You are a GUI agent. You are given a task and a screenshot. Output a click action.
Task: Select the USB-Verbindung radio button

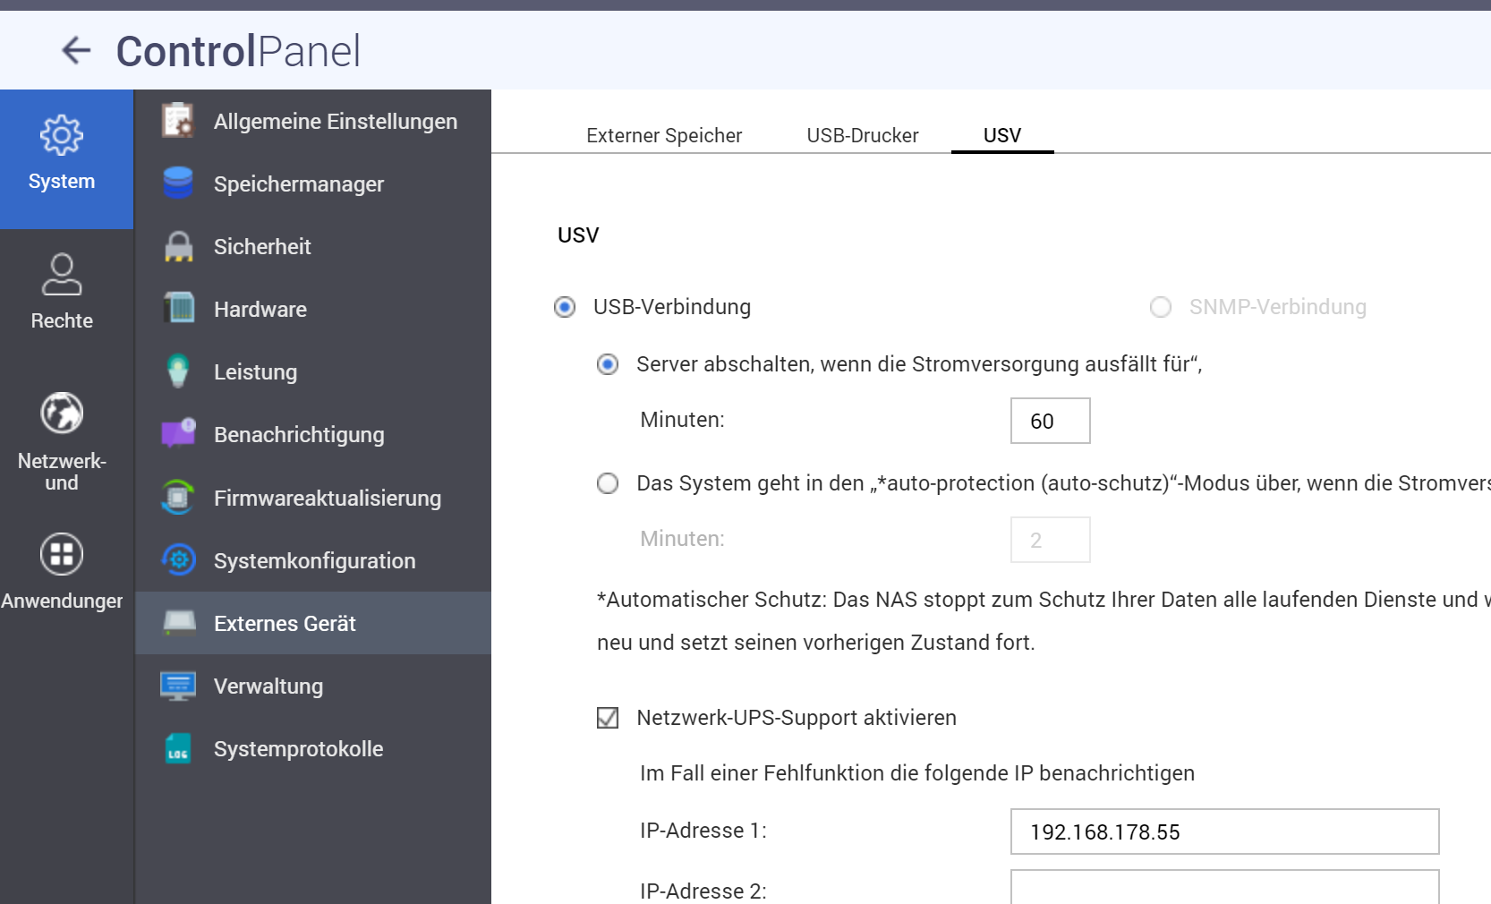[565, 307]
